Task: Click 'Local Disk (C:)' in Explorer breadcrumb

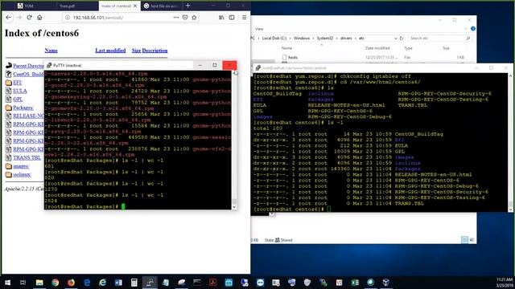Action: (274, 39)
